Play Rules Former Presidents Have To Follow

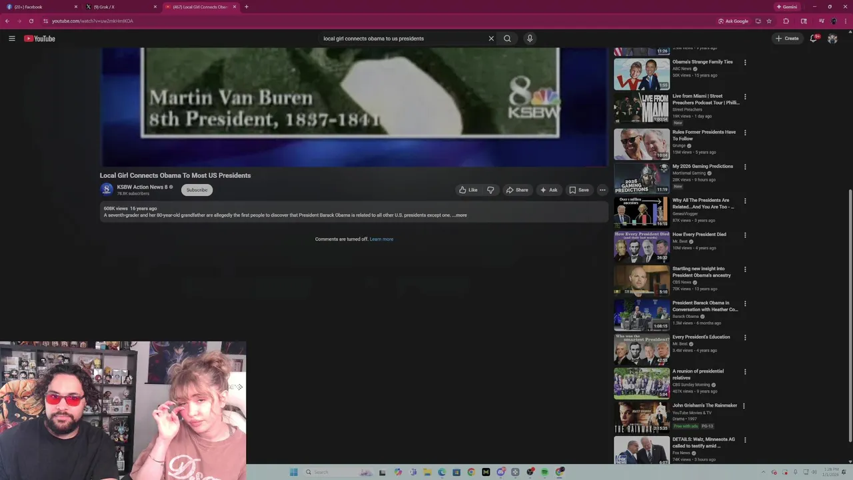click(704, 135)
